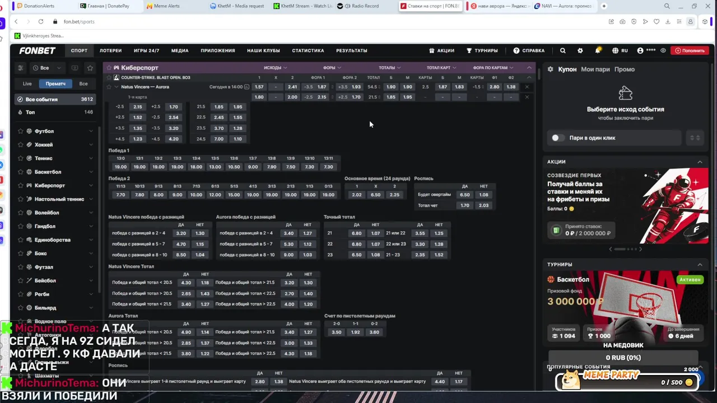The image size is (717, 403).
Task: Open the site search magnifier icon
Action: tap(563, 50)
